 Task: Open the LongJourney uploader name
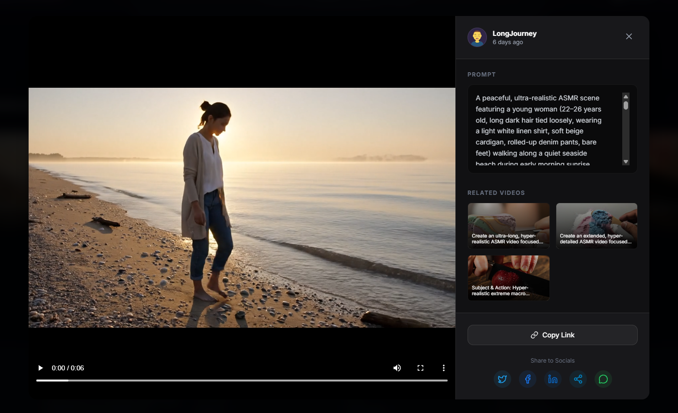[515, 33]
